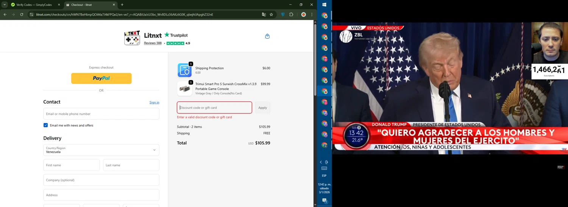
Task: Translate this page icon
Action: [x=264, y=15]
